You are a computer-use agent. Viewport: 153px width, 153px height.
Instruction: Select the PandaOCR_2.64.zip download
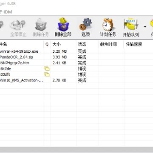point(17,57)
